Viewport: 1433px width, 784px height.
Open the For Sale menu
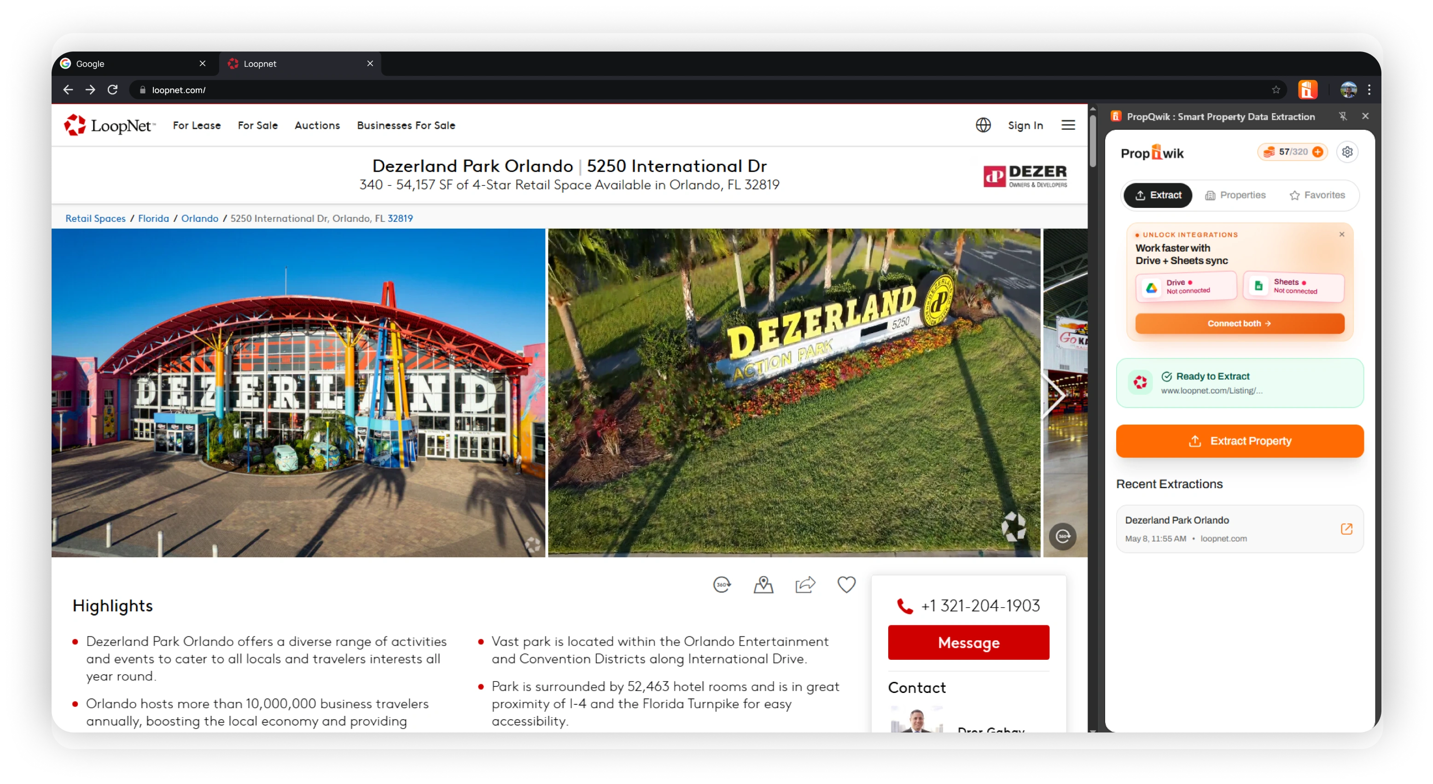click(x=257, y=125)
